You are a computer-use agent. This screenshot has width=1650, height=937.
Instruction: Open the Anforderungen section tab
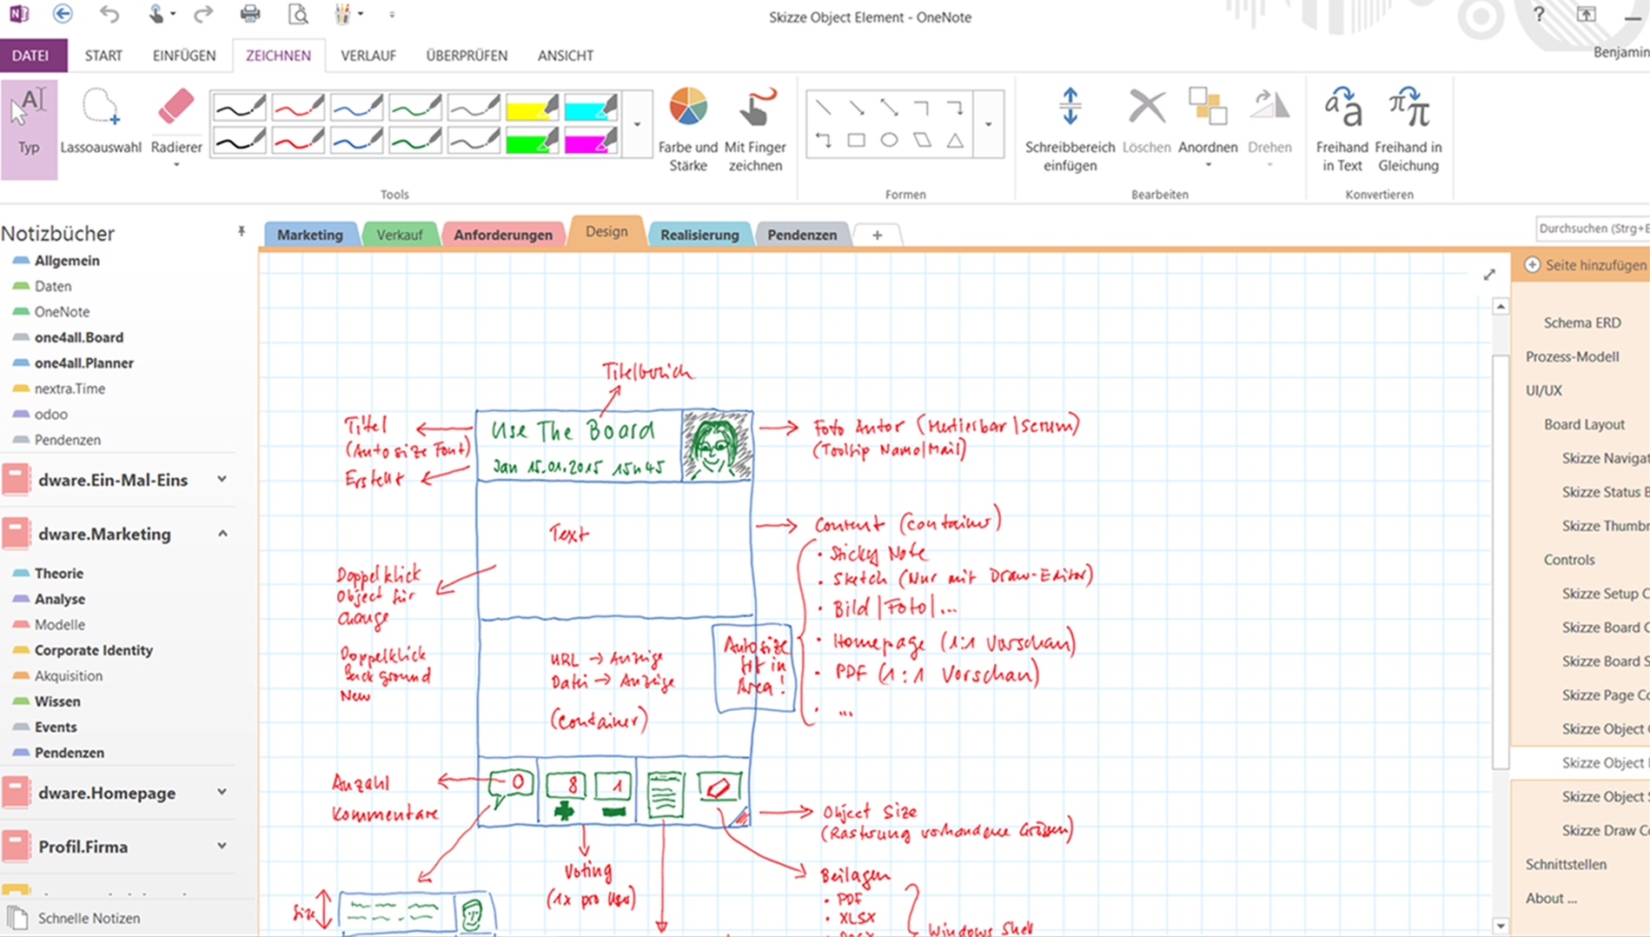click(x=503, y=235)
